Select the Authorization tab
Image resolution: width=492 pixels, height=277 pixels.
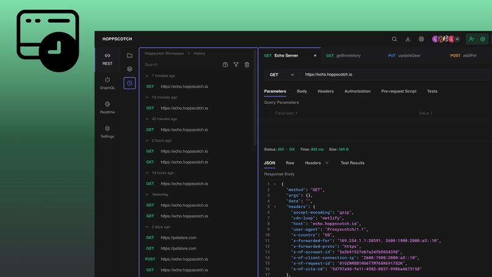click(x=357, y=91)
